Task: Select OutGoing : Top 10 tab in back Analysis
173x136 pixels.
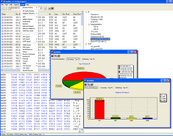Action: [x=88, y=59]
